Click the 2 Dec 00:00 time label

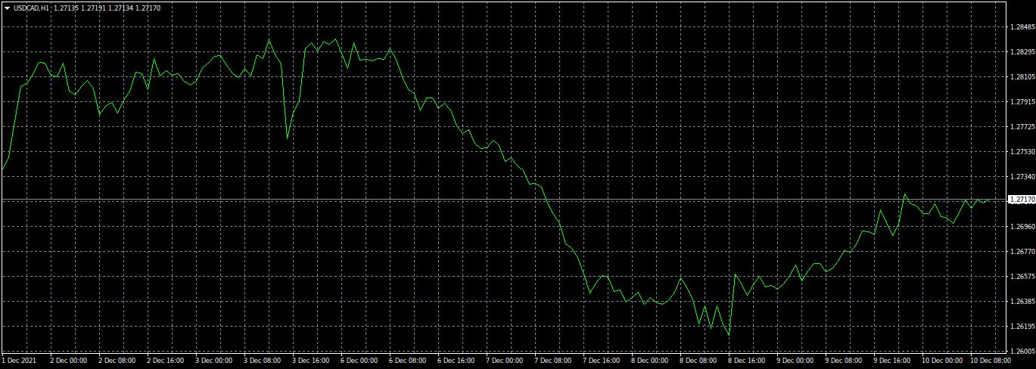pos(68,361)
